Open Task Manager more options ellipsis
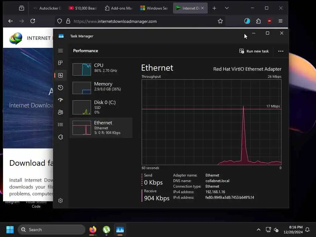This screenshot has width=316, height=237. pyautogui.click(x=281, y=51)
